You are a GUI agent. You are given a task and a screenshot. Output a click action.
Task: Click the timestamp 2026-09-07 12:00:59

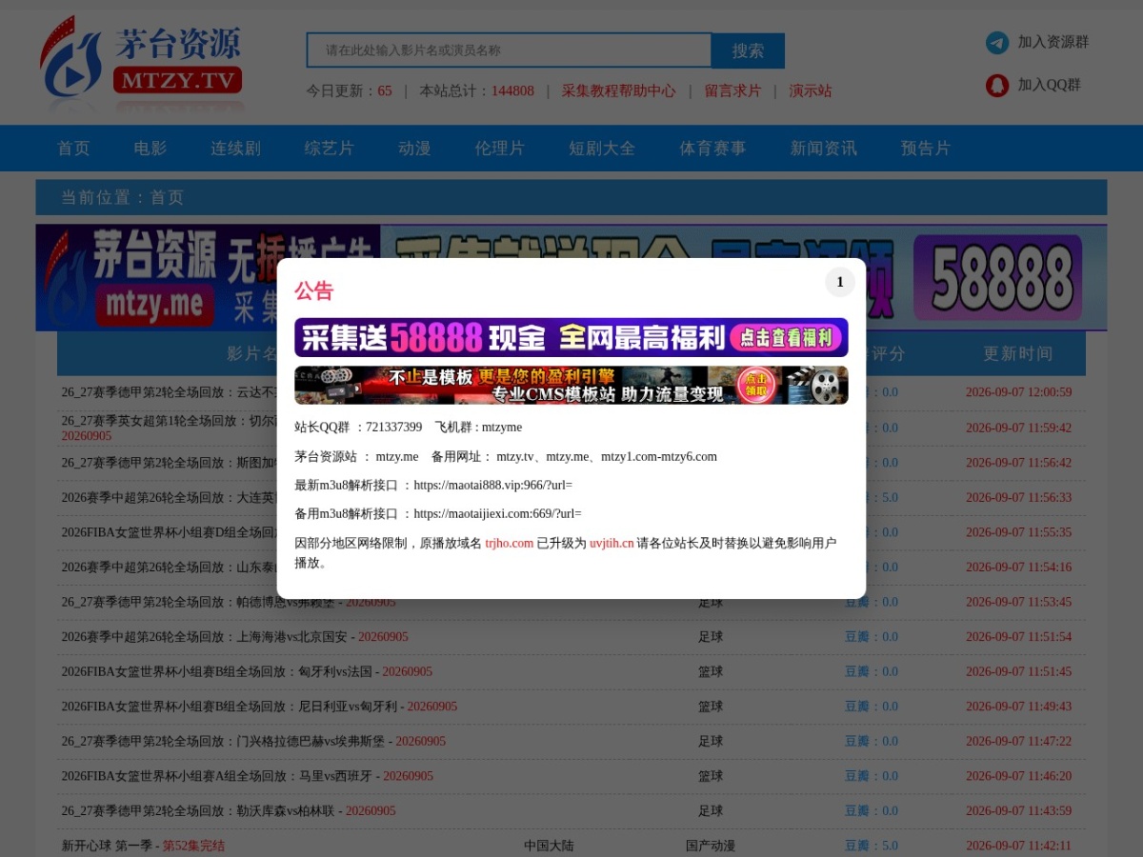(x=1018, y=392)
